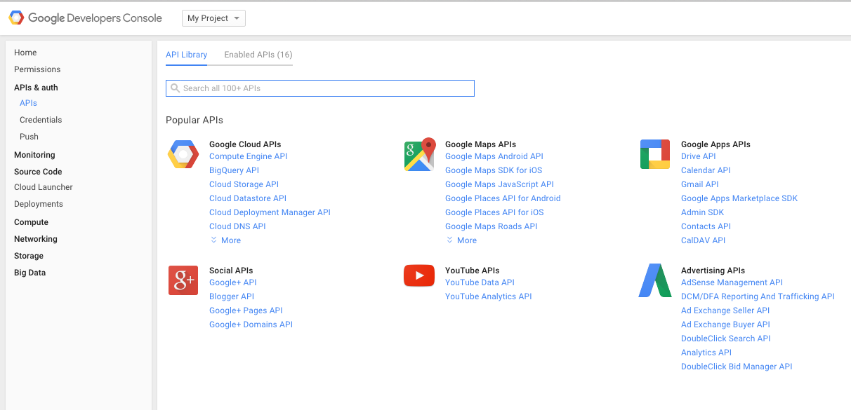Expand the Storage sidebar section
Screen dimensions: 851x410
click(x=29, y=256)
